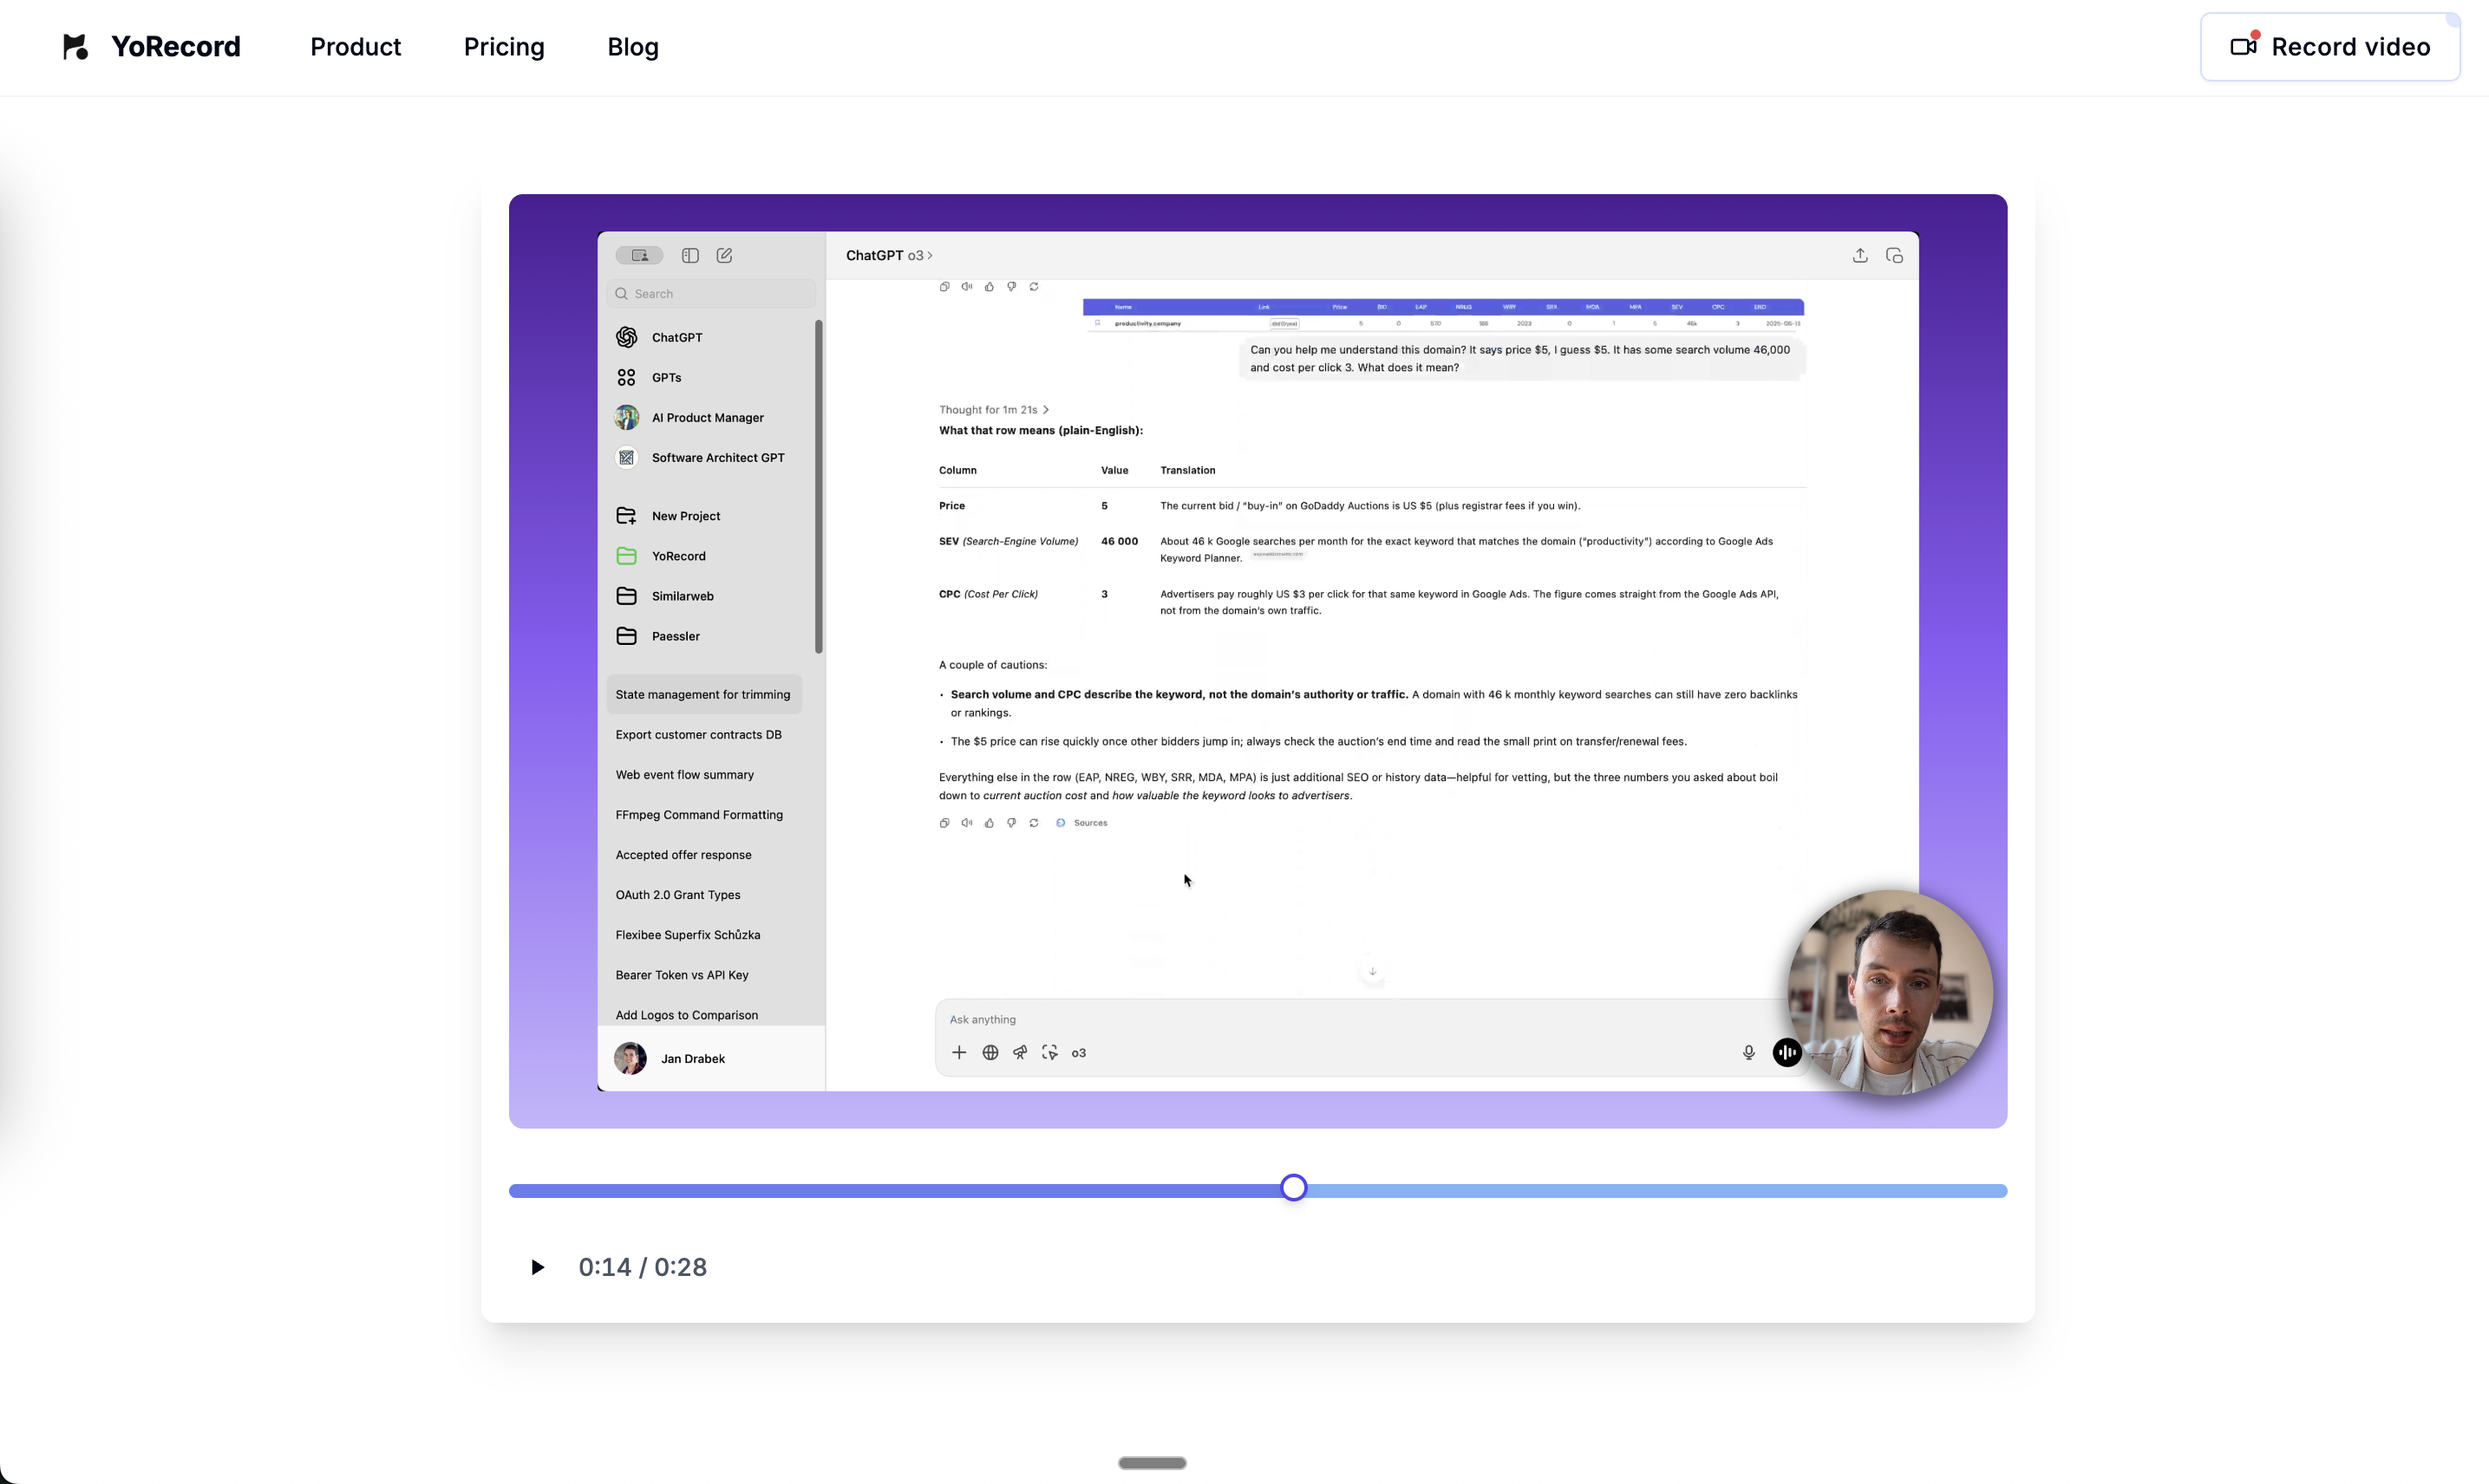
Task: Click the video progress slider handle
Action: (x=1294, y=1188)
